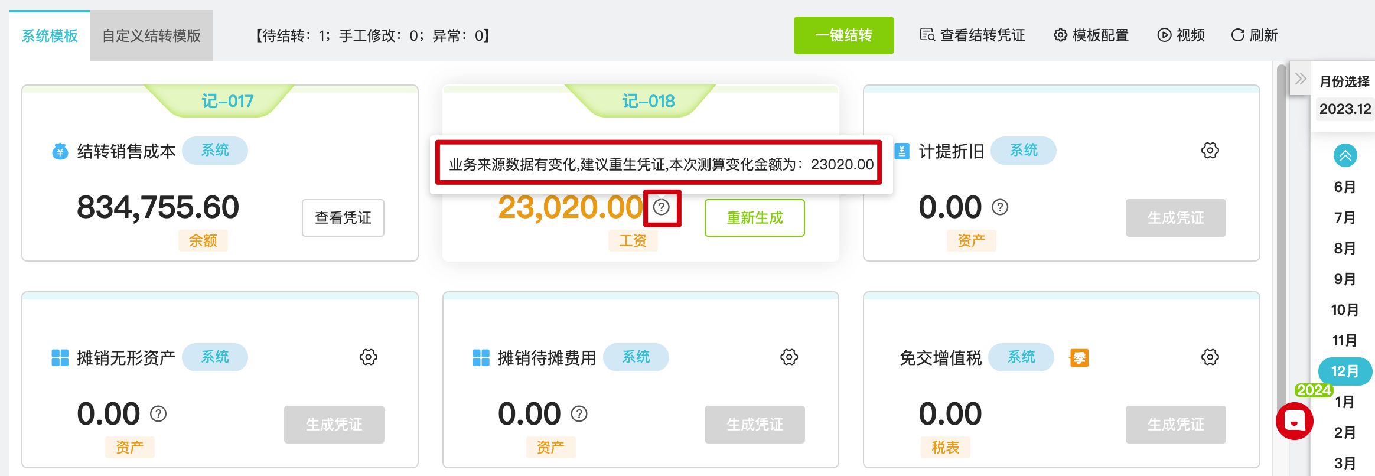Viewport: 1375px width, 476px height.
Task: Click 重新生成 to regenerate voucher
Action: coord(754,218)
